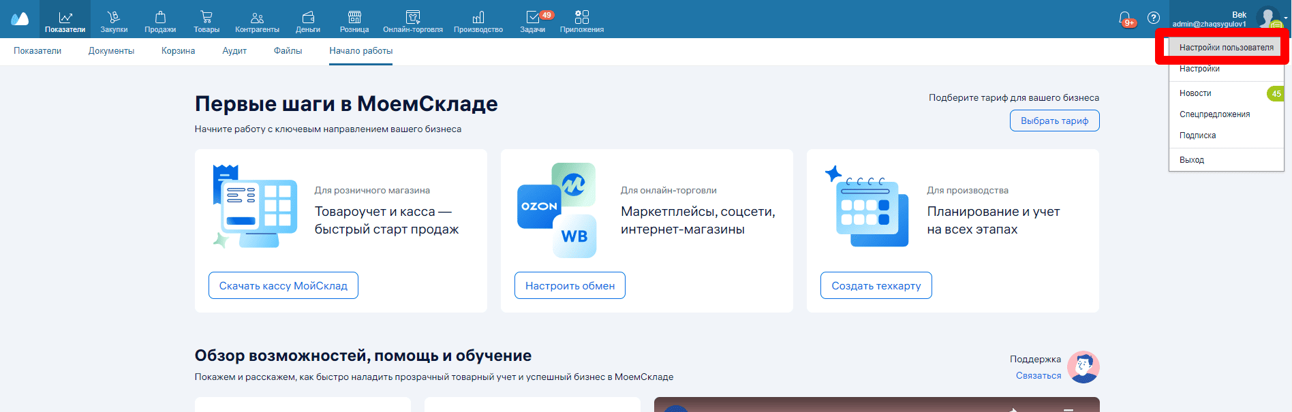The height and width of the screenshot is (412, 1292).
Task: Click the Ozon marketplace logo
Action: (539, 206)
